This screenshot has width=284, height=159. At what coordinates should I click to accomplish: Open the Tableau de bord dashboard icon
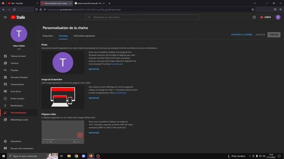point(5,56)
